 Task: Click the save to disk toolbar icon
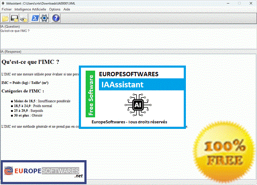[15, 18]
